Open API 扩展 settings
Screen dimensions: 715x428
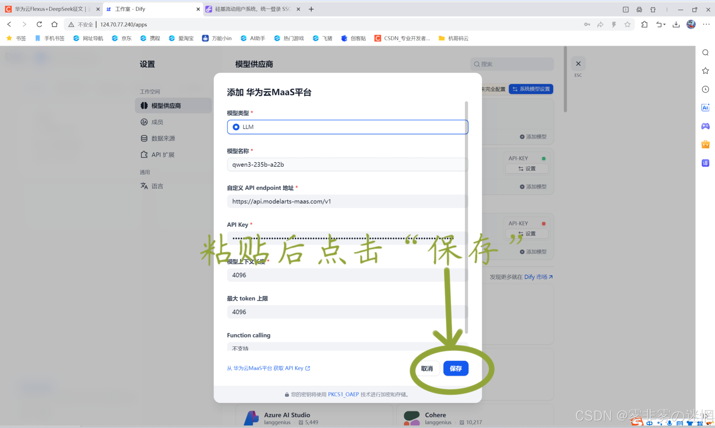click(x=157, y=155)
